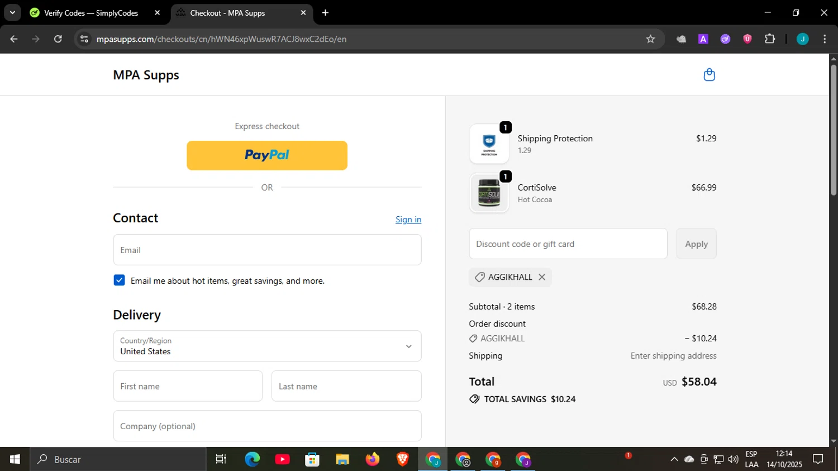Click the Enter shipping address text
The image size is (838, 471).
click(x=673, y=356)
